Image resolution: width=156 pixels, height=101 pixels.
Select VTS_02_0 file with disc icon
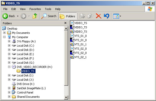pos(79,53)
